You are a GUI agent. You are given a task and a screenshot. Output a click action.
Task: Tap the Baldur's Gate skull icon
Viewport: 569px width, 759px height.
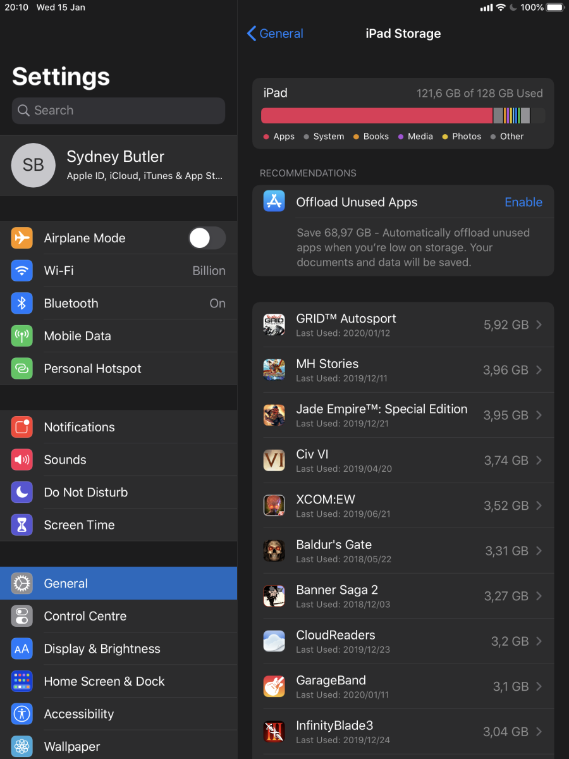274,551
